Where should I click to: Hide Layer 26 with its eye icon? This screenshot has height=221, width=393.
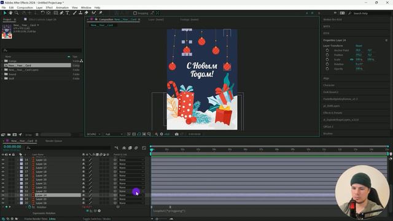pyautogui.click(x=3, y=203)
